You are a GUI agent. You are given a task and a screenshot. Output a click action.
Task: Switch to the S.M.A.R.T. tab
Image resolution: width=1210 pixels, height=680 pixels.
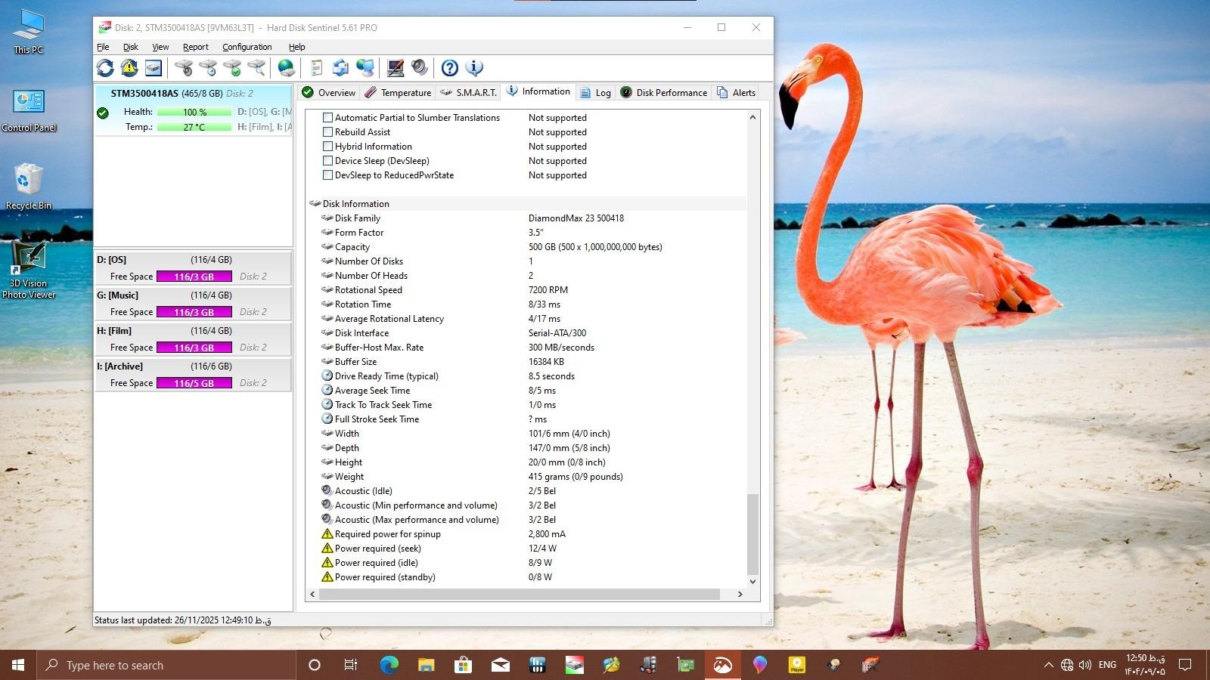point(469,93)
